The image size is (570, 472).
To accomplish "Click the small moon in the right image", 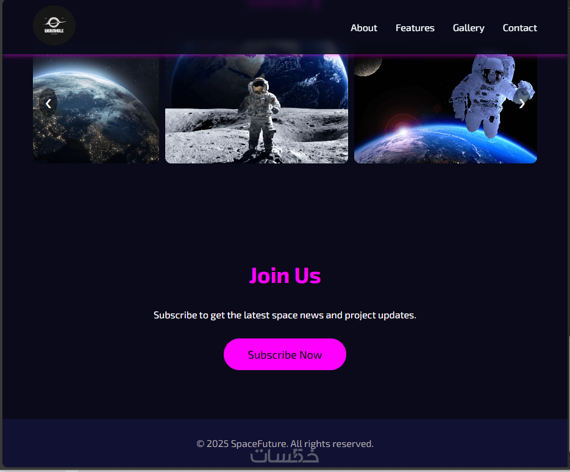I will click(x=367, y=65).
